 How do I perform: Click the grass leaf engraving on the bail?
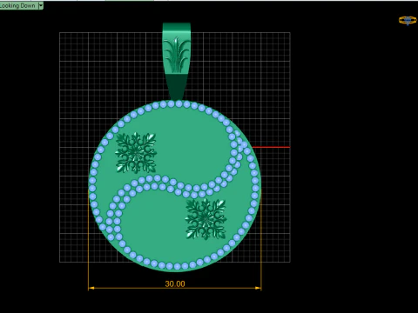coord(177,55)
